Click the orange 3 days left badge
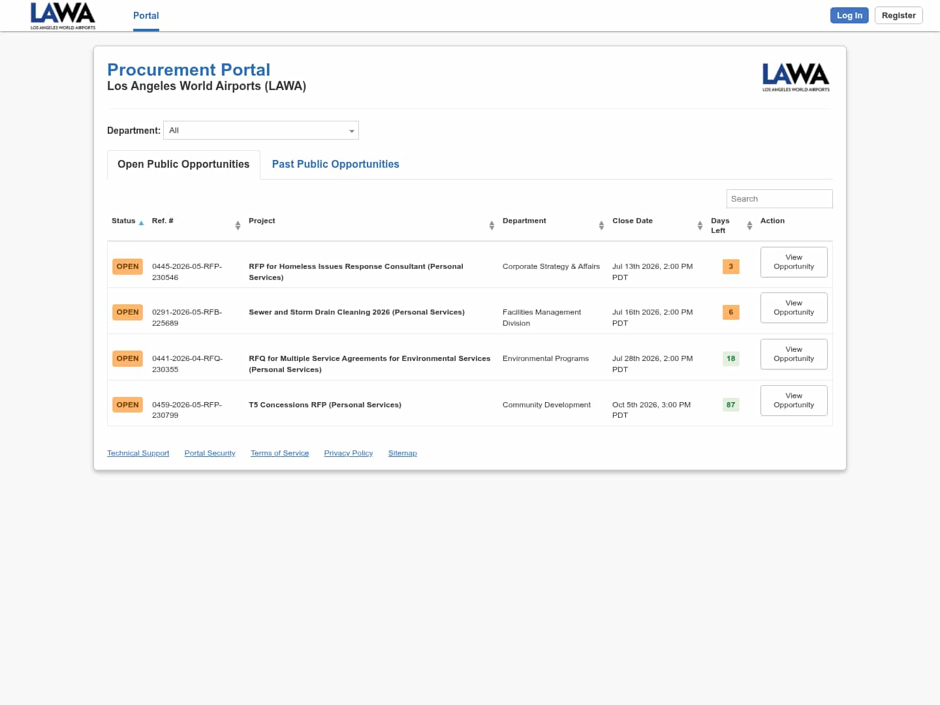 (731, 266)
